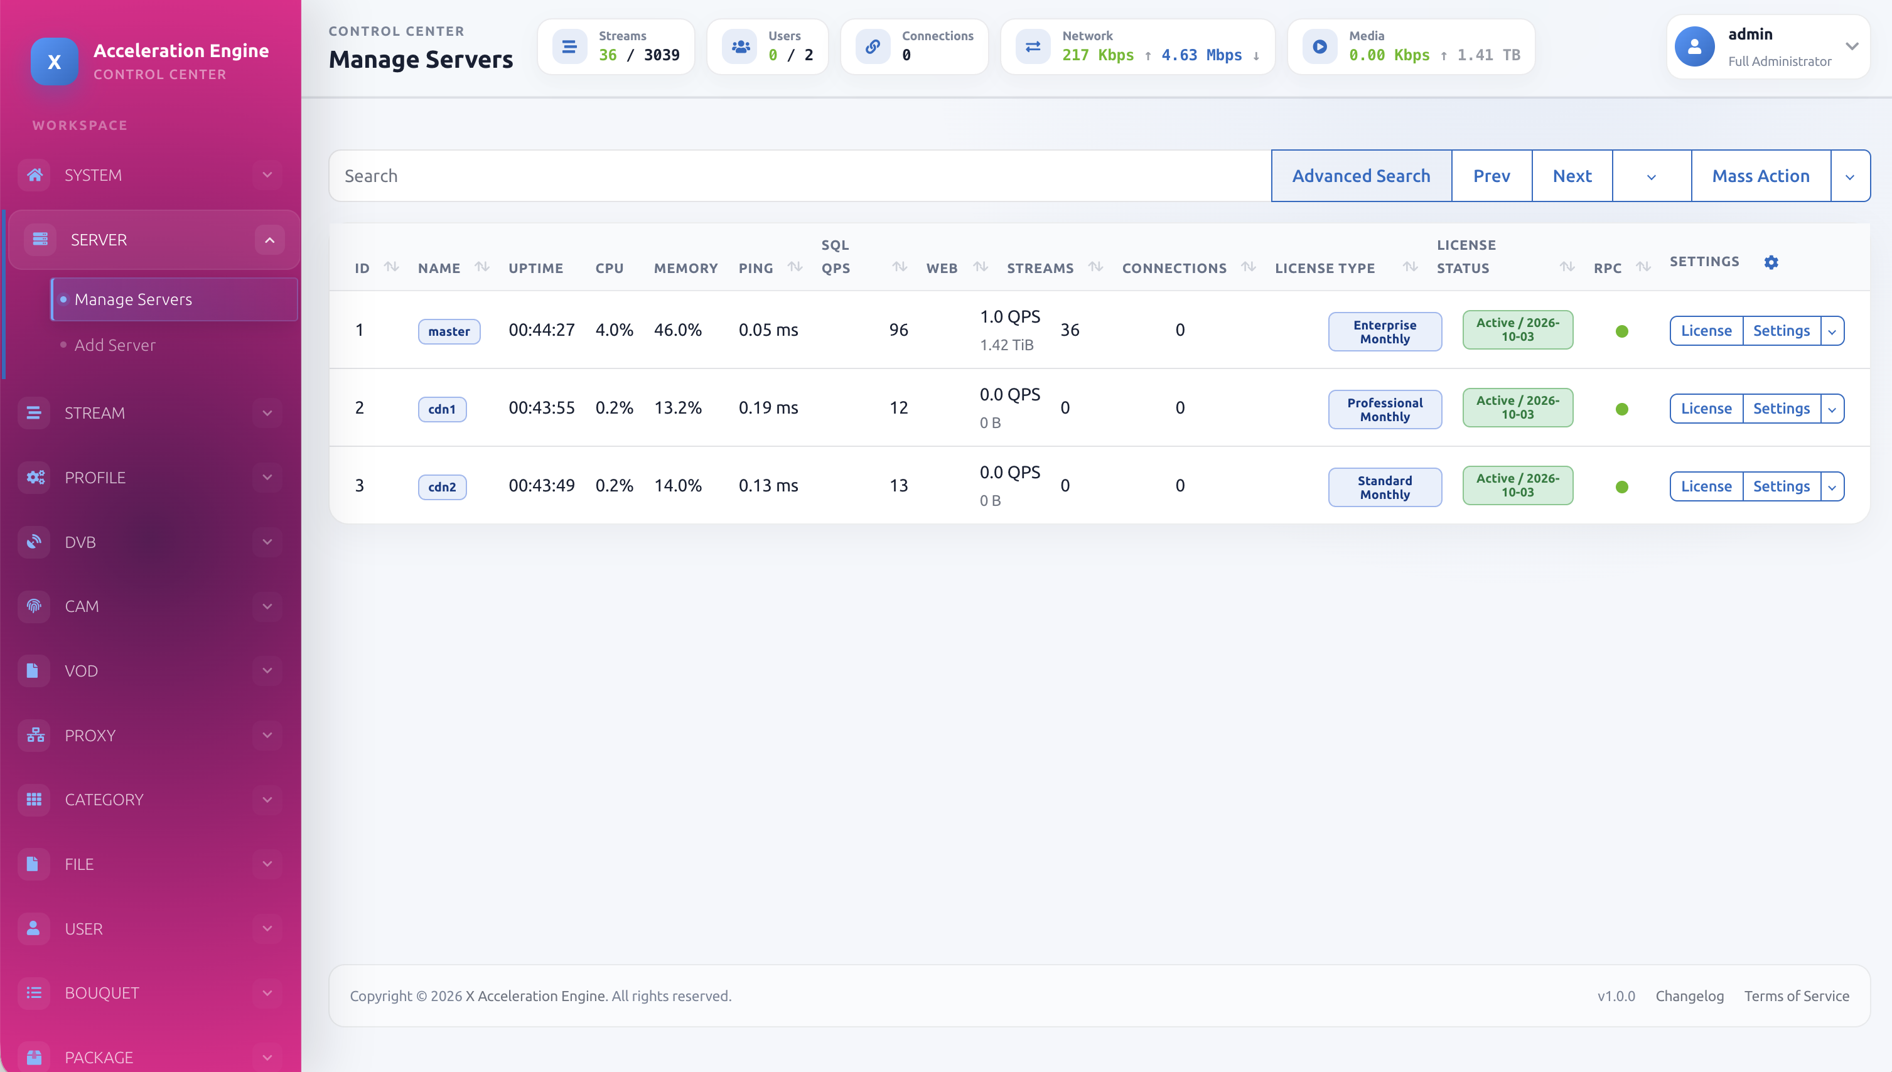
Task: Sort table by CONNECTIONS column
Action: point(1249,267)
